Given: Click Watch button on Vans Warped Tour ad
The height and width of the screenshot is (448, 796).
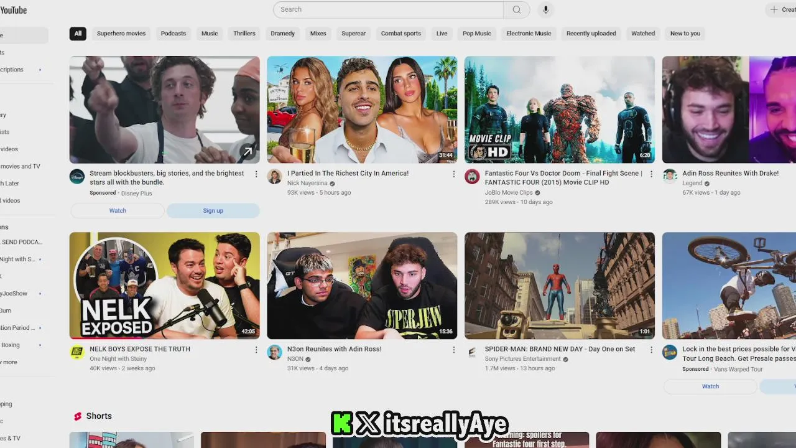Looking at the screenshot, I should 710,386.
